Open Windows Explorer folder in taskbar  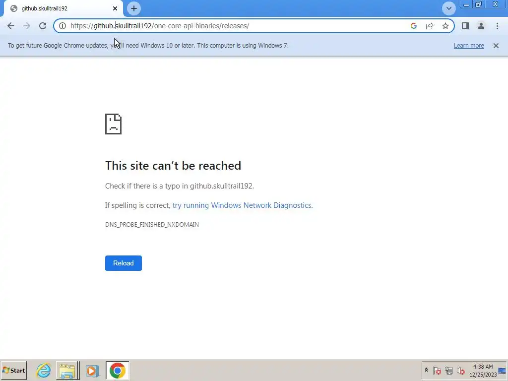[x=67, y=370]
